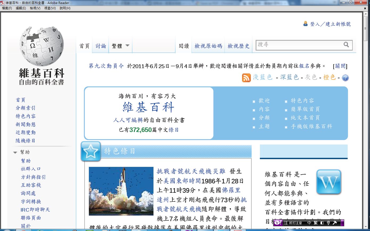This screenshot has width=370, height=231.
Task: Open the 純文本首頁 link
Action: pos(305,118)
